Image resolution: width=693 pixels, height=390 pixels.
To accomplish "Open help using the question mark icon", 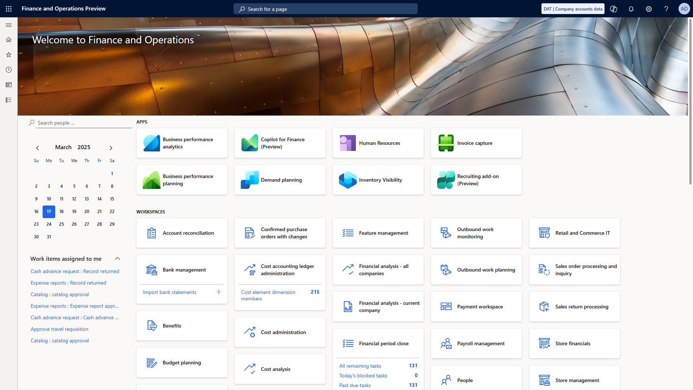I will 666,9.
